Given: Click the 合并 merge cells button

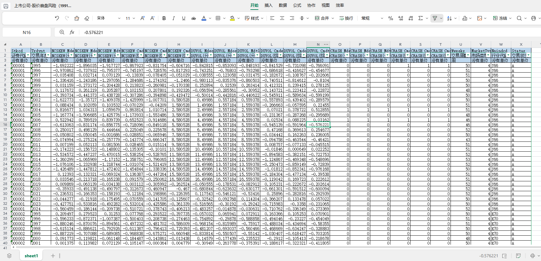Looking at the screenshot, I should (322, 18).
